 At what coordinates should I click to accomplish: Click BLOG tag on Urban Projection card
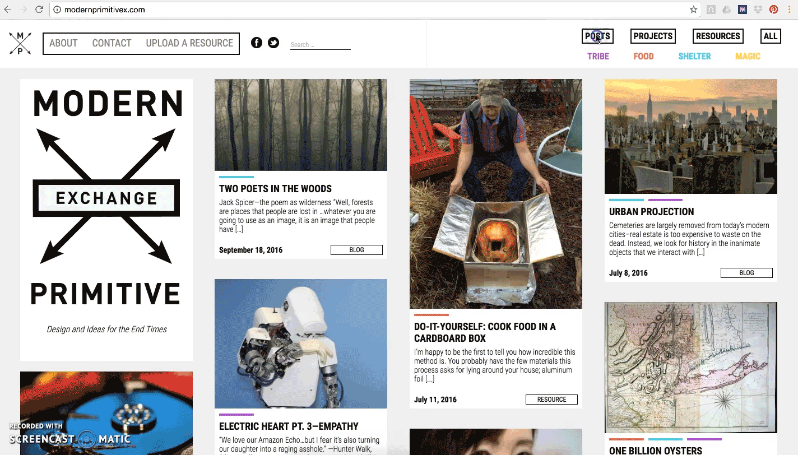(746, 273)
